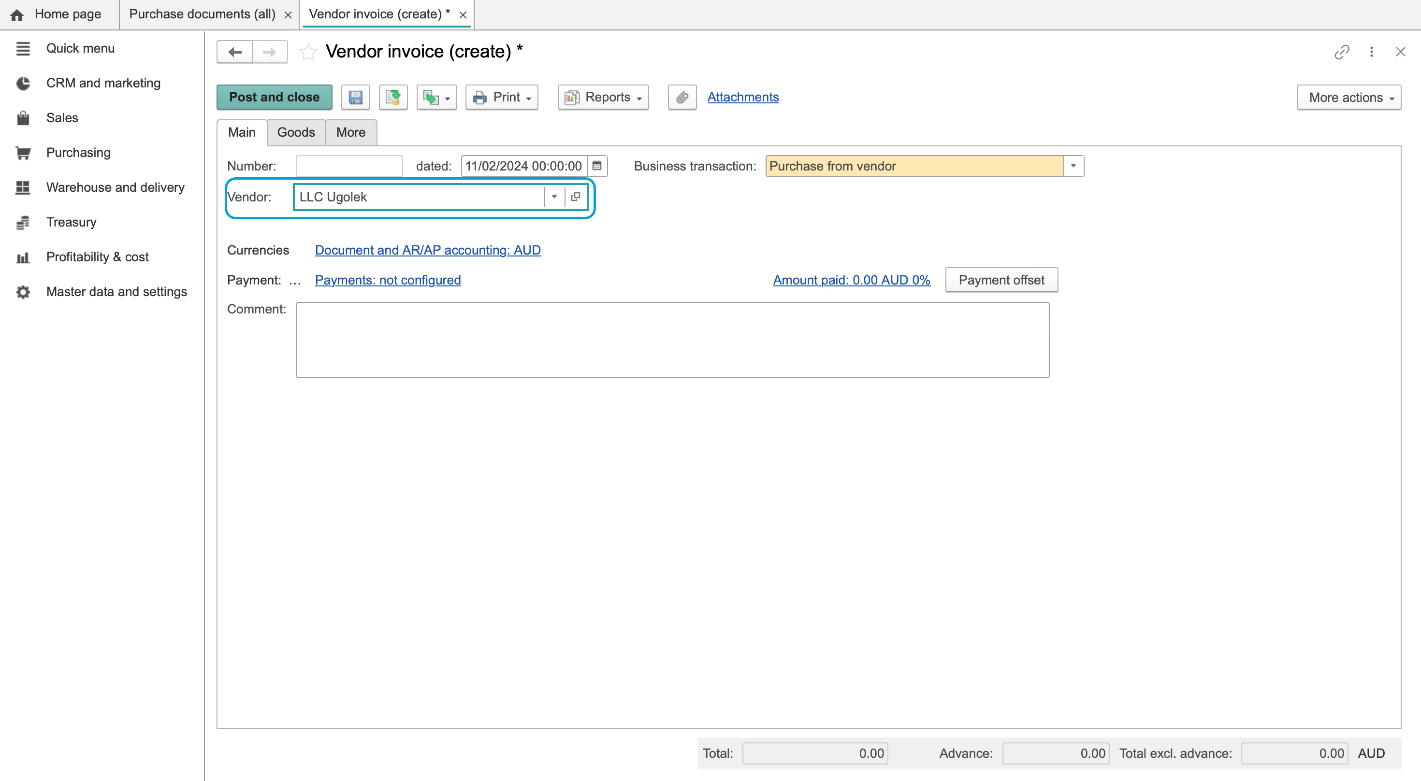The image size is (1421, 781).
Task: Close the Vendor invoice form with X
Action: (x=1400, y=52)
